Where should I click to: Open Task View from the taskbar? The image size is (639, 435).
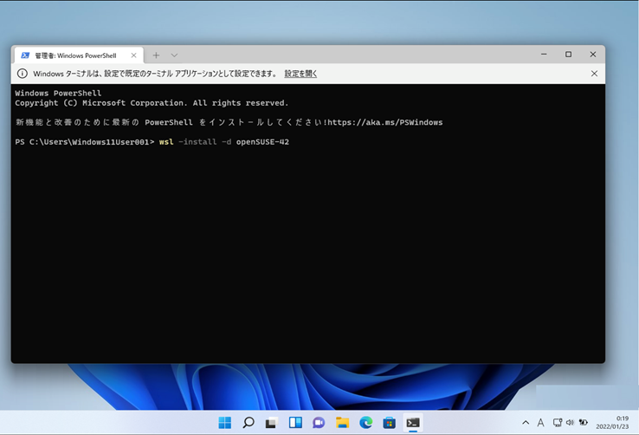pos(271,423)
